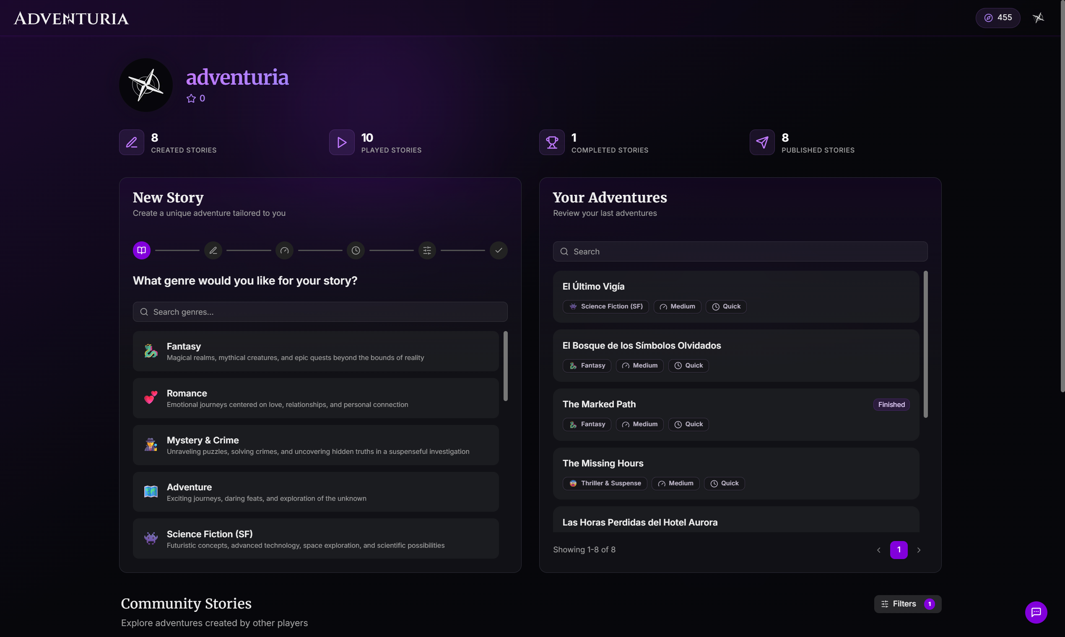Click the 455 credits button

click(x=997, y=18)
